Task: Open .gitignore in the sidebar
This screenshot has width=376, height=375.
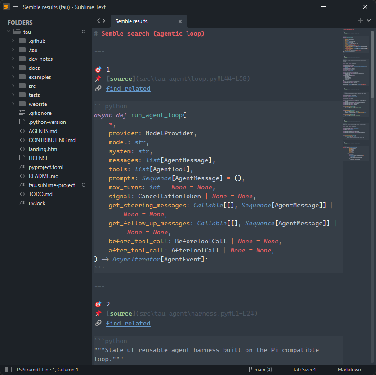Action: (40, 113)
